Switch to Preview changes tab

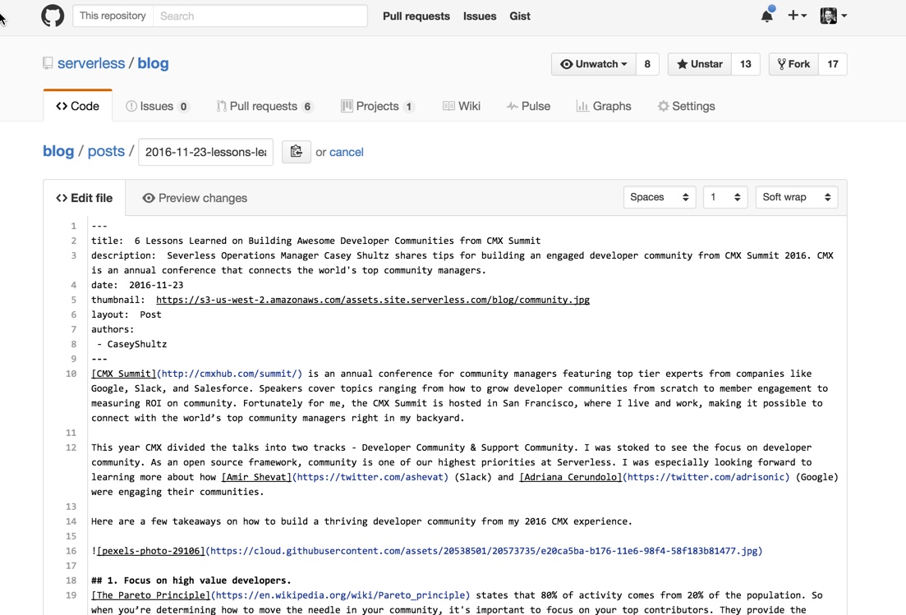pyautogui.click(x=195, y=198)
